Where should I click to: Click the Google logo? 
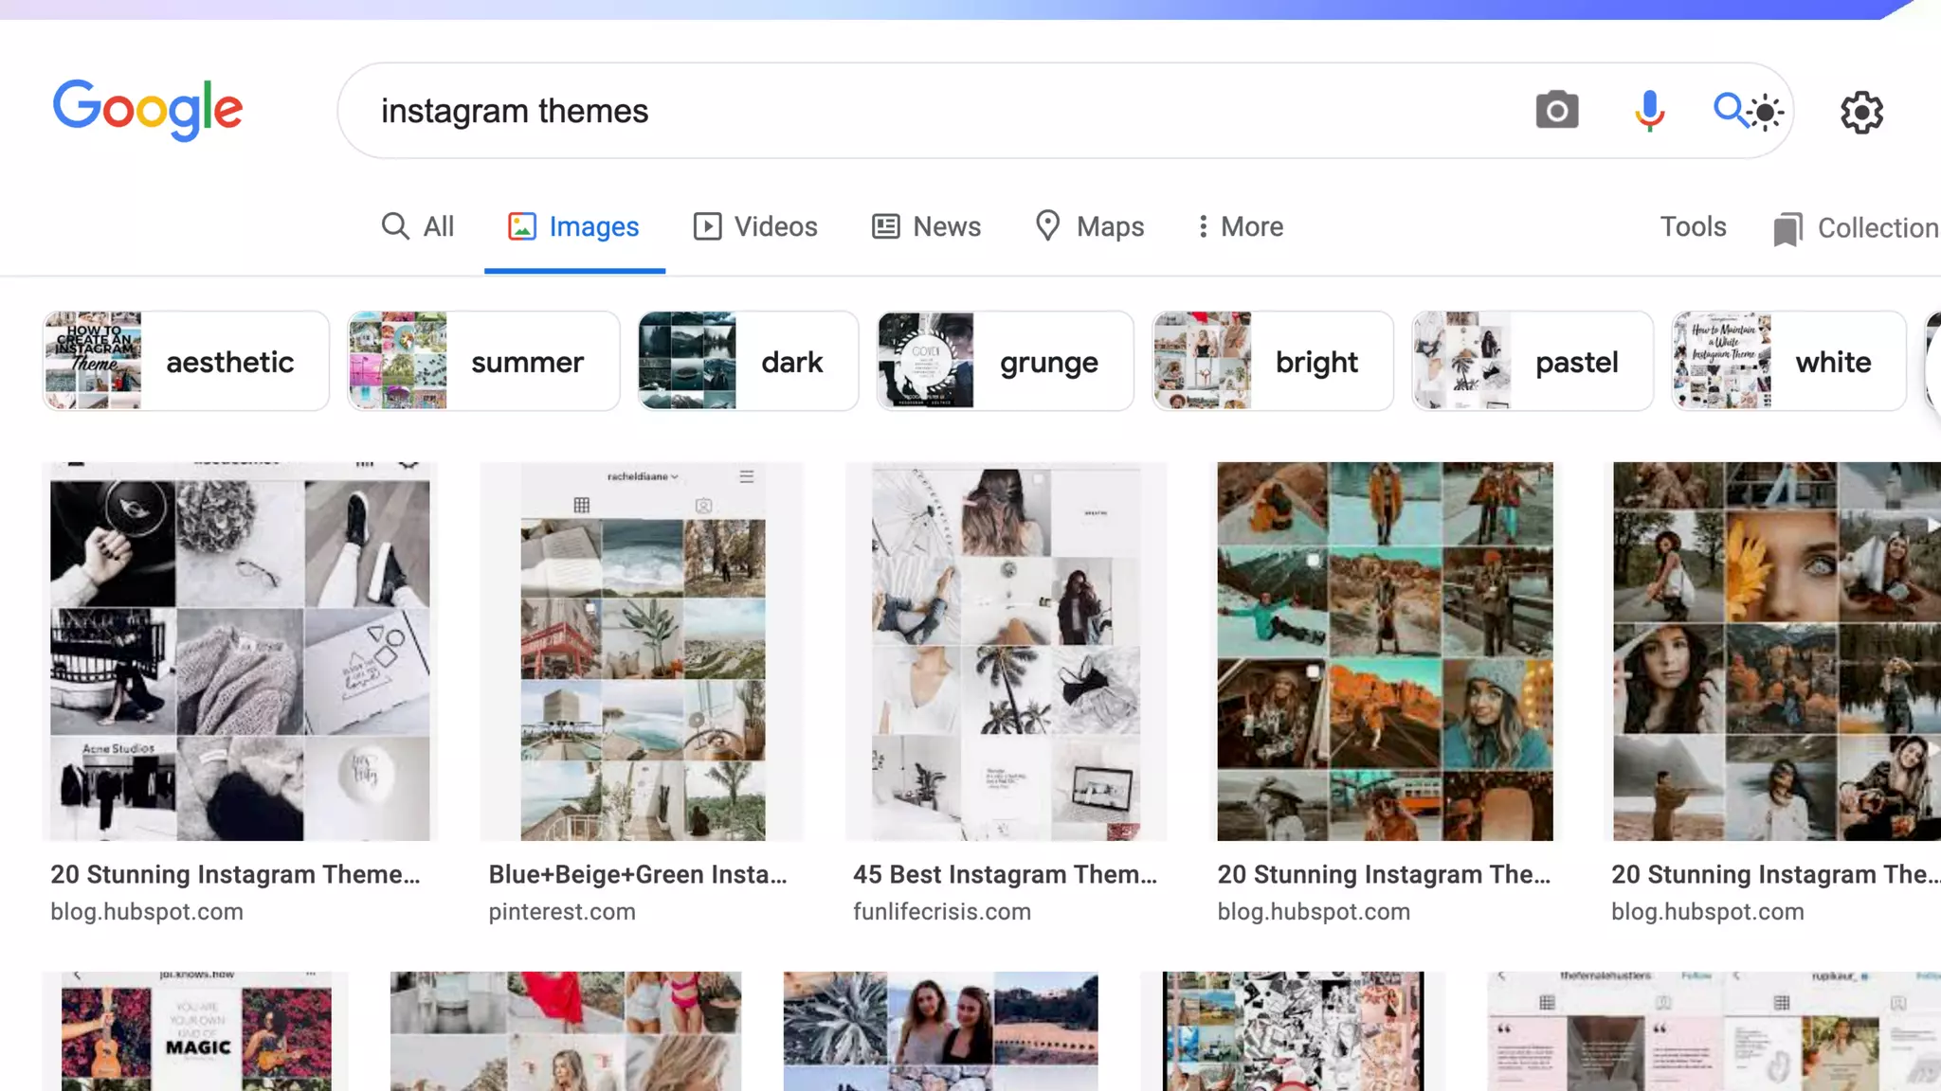click(148, 110)
